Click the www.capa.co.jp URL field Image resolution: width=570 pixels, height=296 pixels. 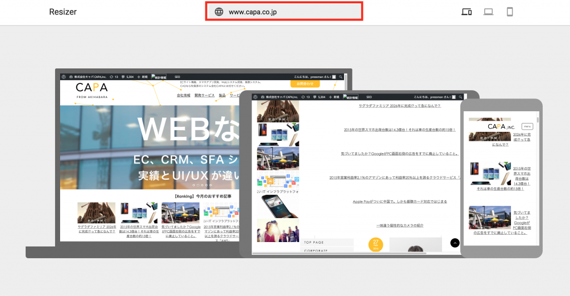coord(284,12)
